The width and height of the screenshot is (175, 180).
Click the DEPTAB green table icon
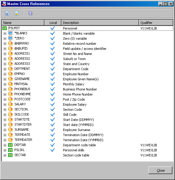tap(10, 145)
